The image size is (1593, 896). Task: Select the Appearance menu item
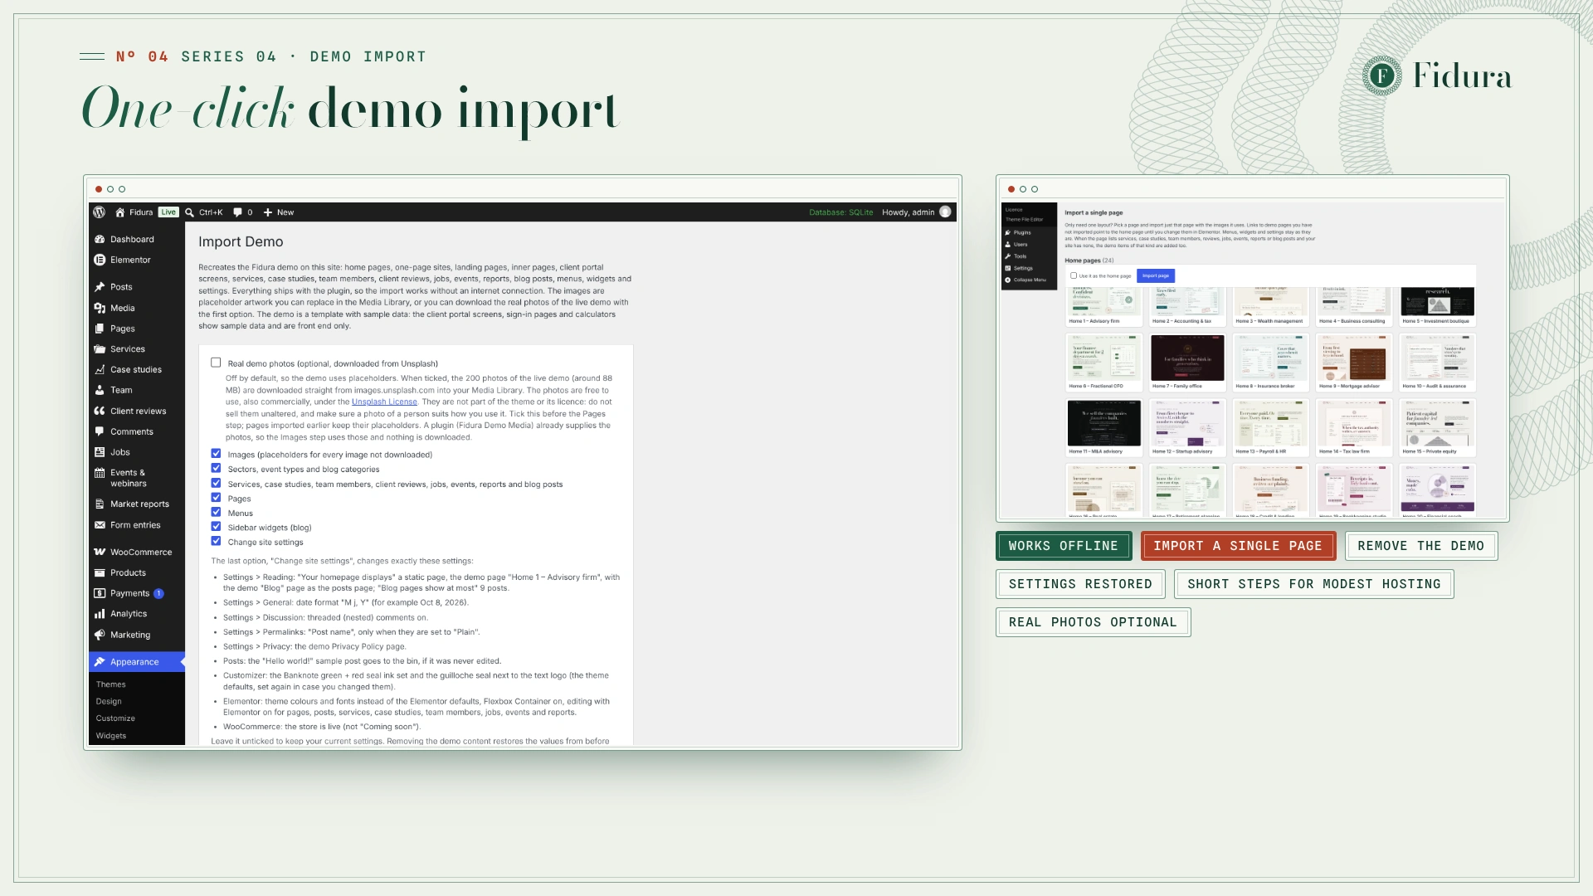coord(137,662)
